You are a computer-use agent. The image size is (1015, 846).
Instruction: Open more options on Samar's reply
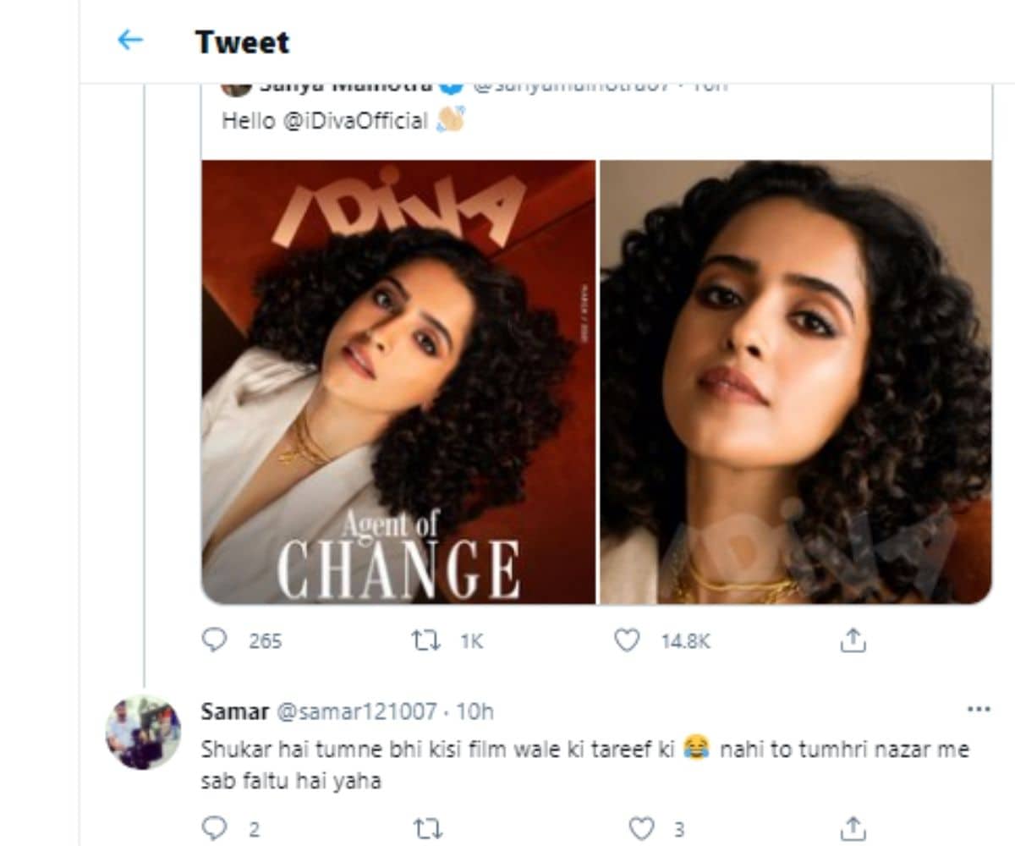(978, 709)
